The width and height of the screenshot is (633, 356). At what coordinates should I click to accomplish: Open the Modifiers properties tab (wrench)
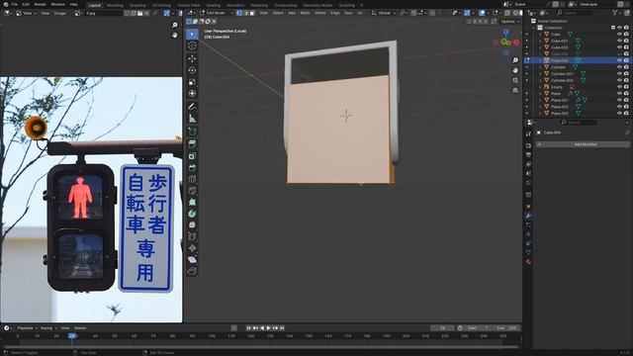(x=528, y=216)
